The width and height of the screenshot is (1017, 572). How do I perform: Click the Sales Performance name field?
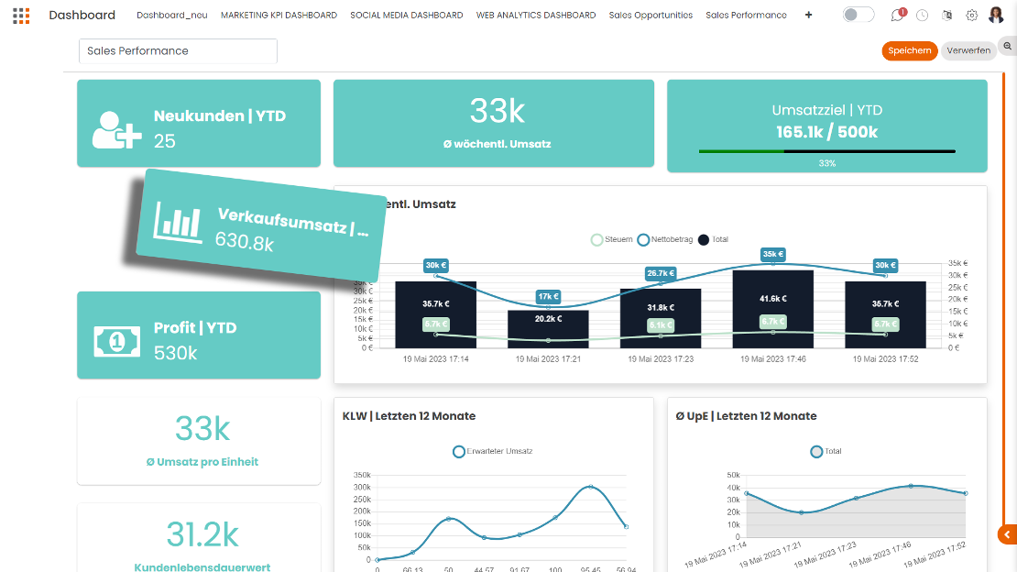177,51
